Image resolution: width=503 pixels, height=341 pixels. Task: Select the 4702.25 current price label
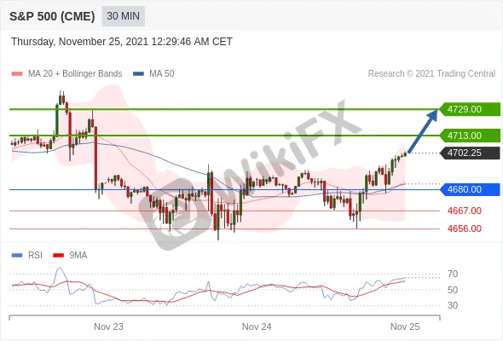click(x=470, y=153)
